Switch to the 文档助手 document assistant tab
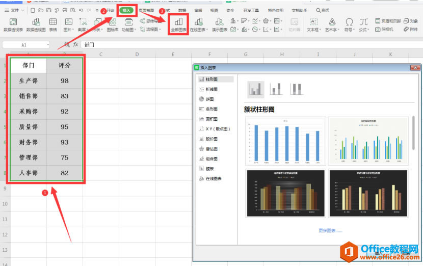 click(299, 10)
